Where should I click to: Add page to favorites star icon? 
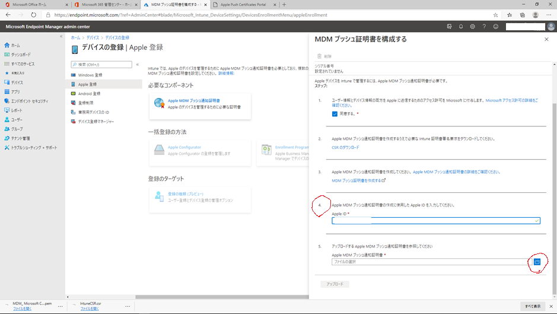(495, 15)
